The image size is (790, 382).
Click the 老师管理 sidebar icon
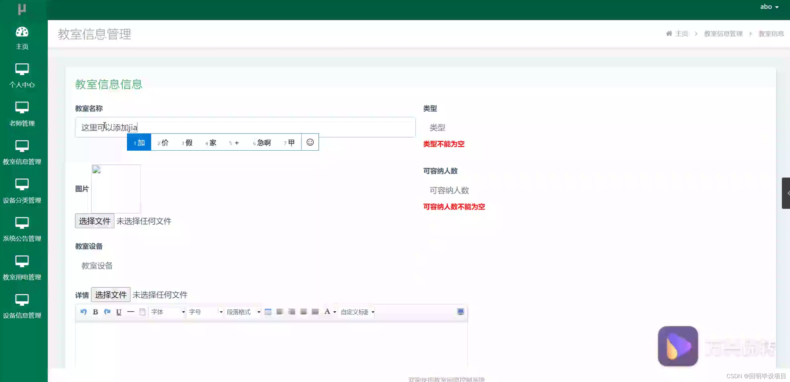(22, 108)
